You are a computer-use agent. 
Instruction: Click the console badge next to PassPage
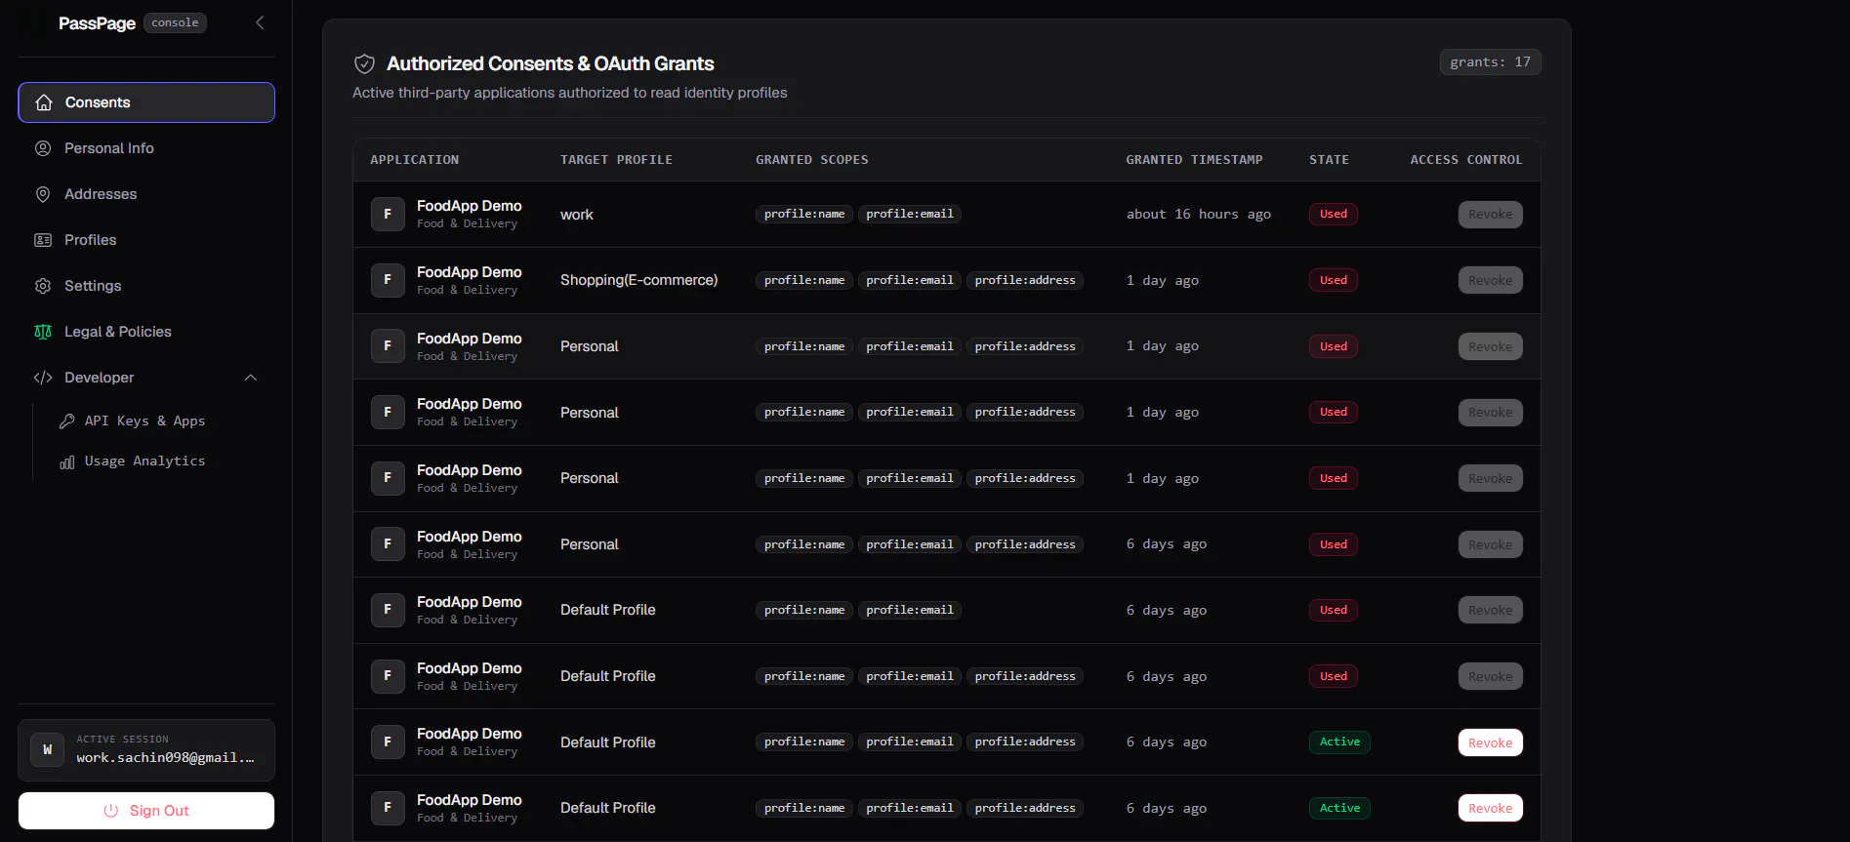coord(175,22)
